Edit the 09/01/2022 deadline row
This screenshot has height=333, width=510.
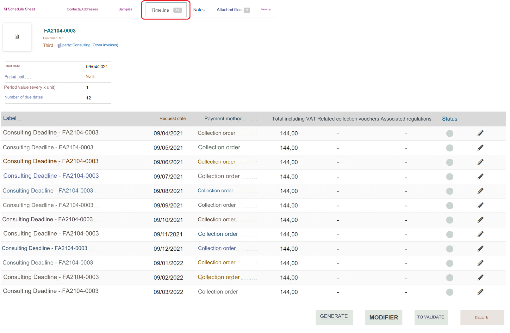480,263
